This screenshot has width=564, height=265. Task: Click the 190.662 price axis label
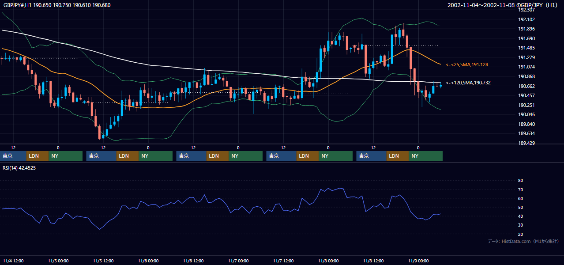(x=527, y=86)
